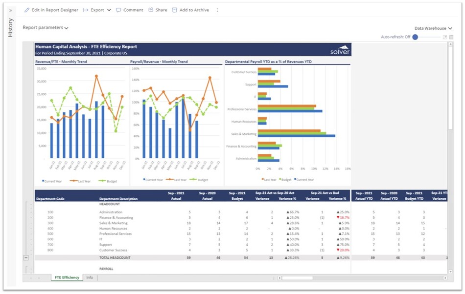Select the FTE Efficiency sheet tab
465x294 pixels.
67,277
